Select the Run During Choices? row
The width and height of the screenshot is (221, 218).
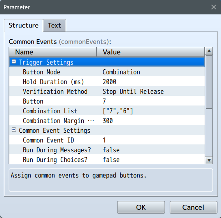(x=107, y=159)
